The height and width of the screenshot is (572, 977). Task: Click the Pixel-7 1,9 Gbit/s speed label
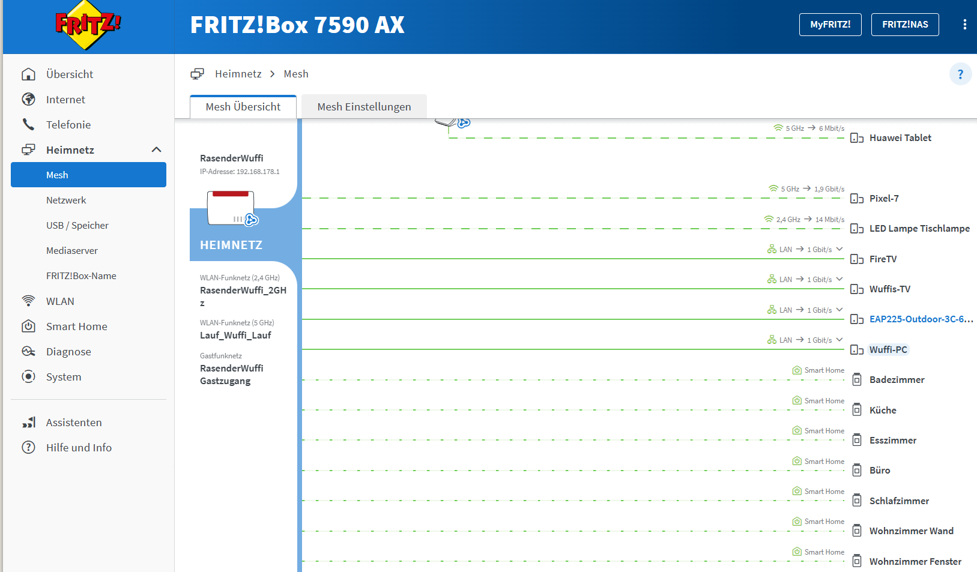829,188
